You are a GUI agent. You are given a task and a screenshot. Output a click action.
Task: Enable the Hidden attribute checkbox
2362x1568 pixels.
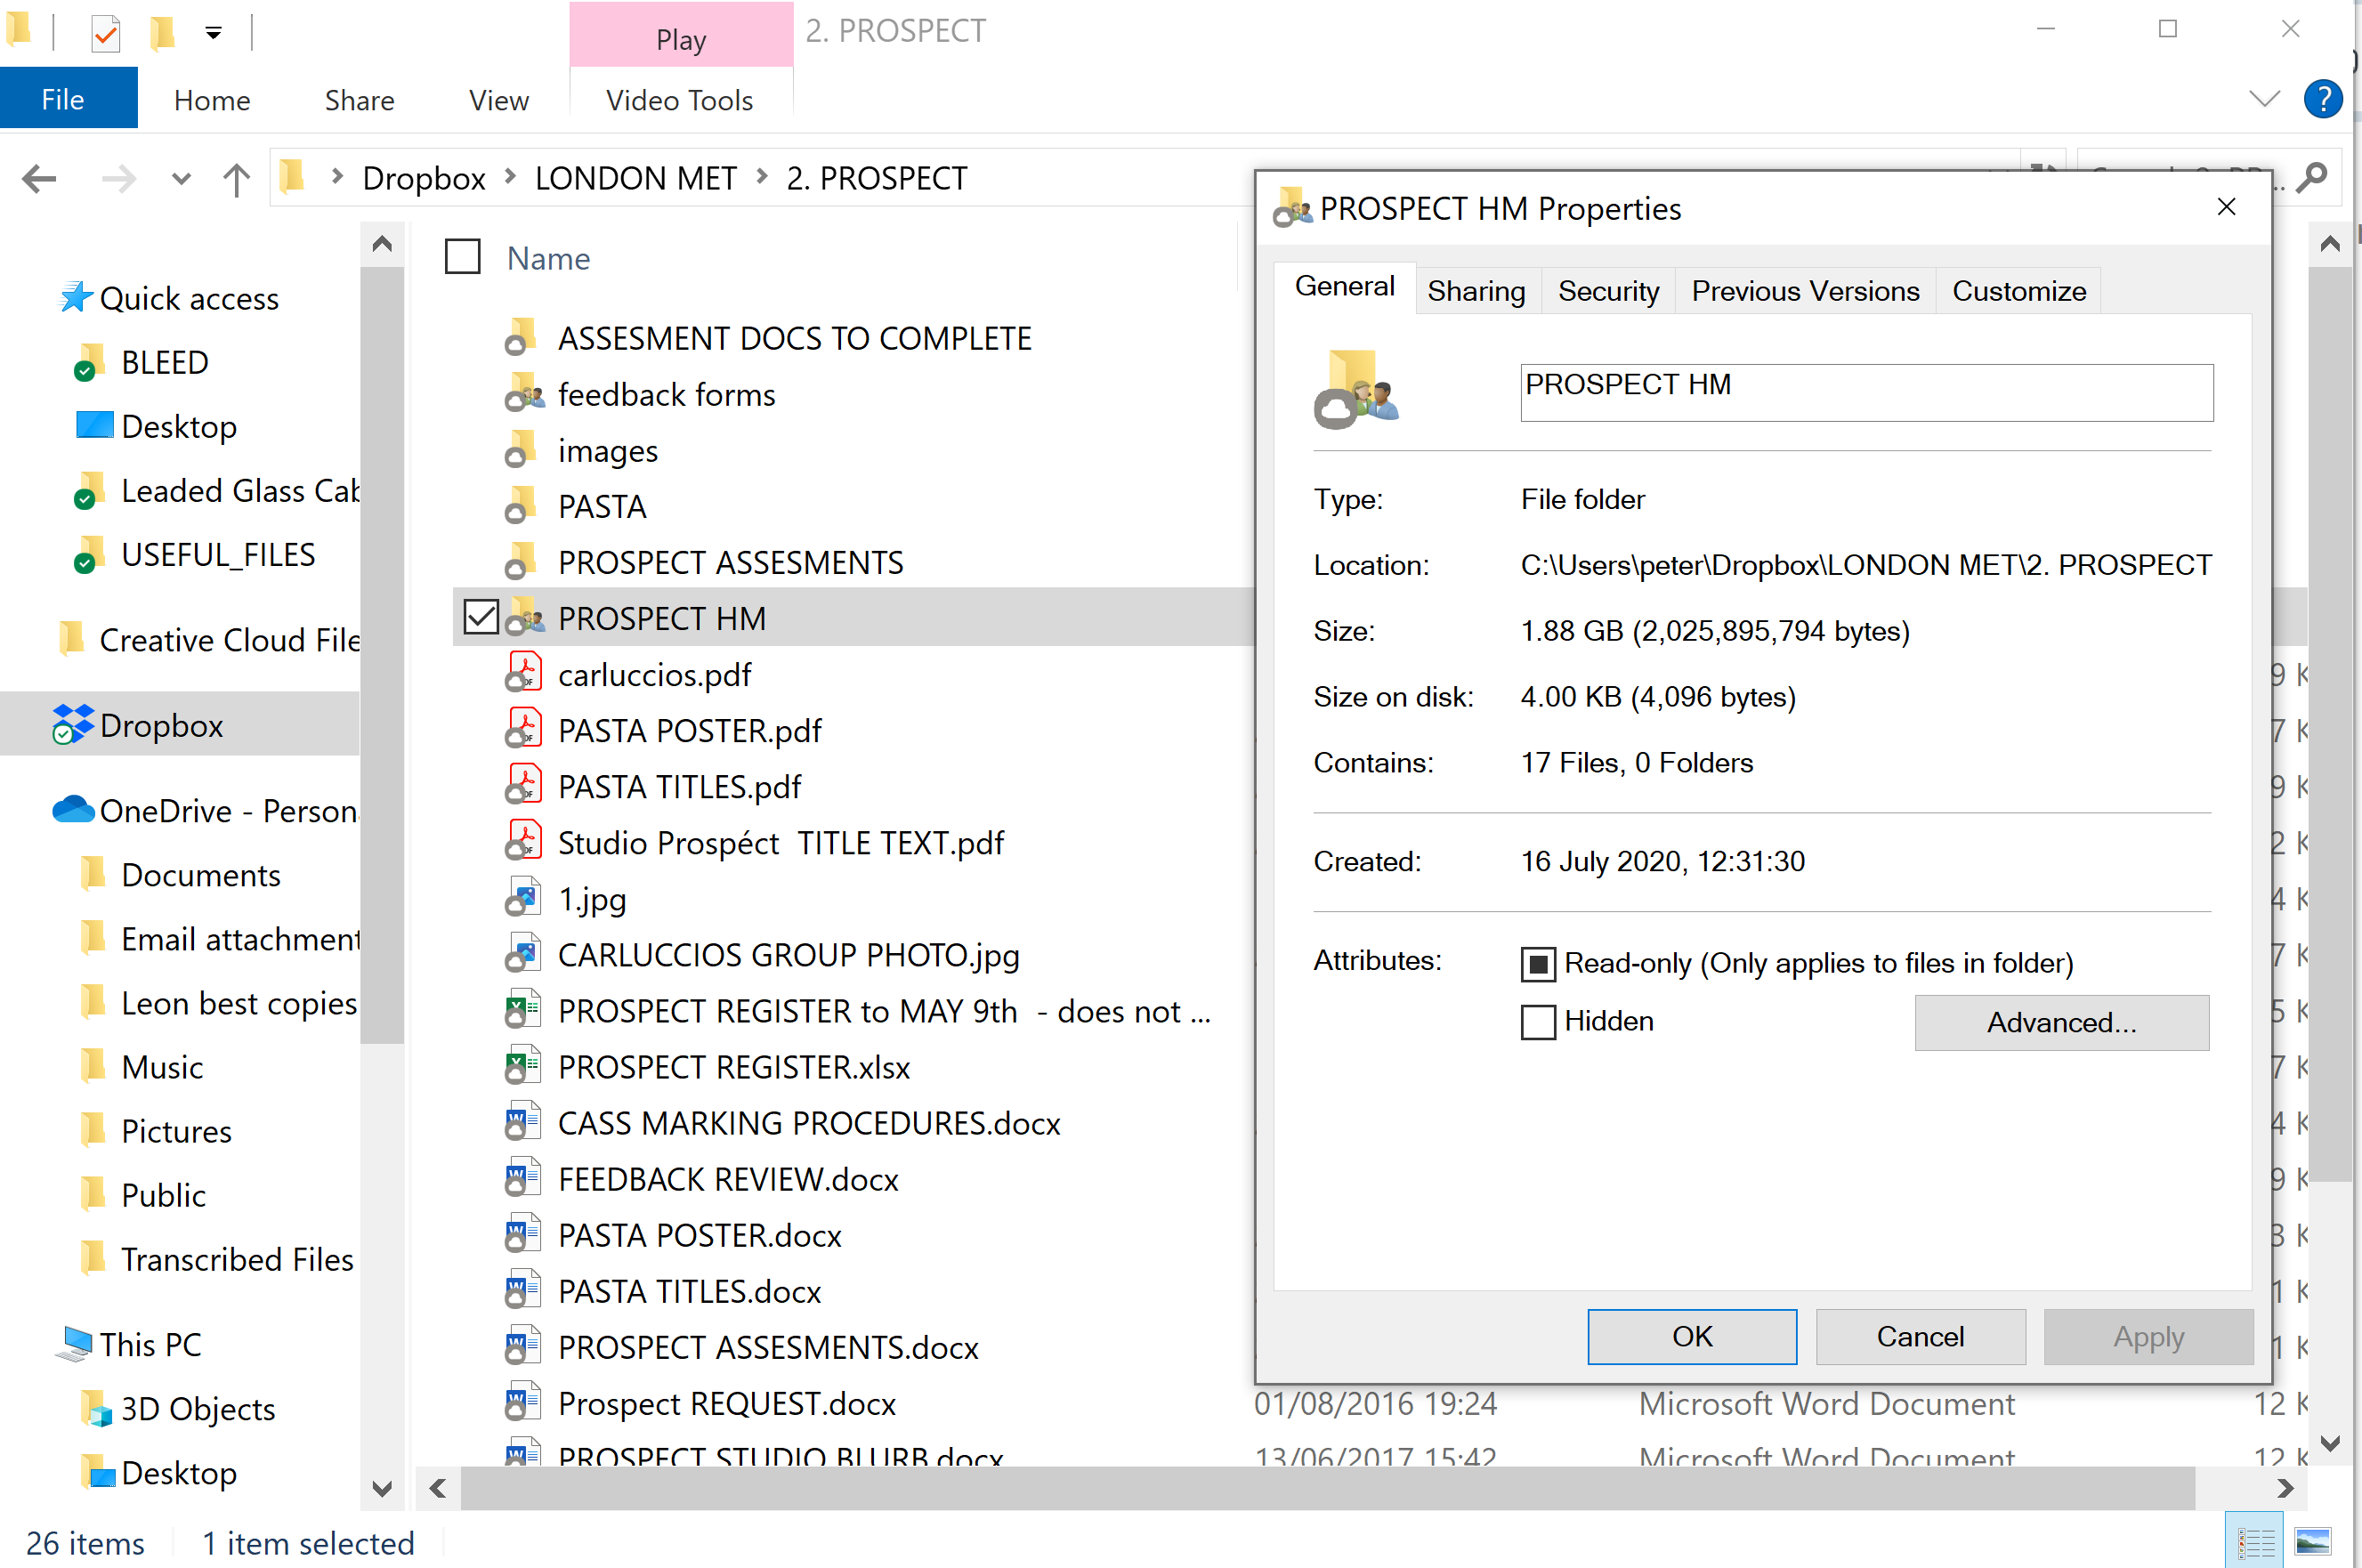1538,1022
